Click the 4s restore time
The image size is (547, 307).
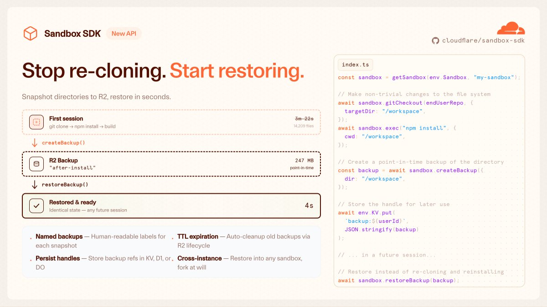point(309,206)
